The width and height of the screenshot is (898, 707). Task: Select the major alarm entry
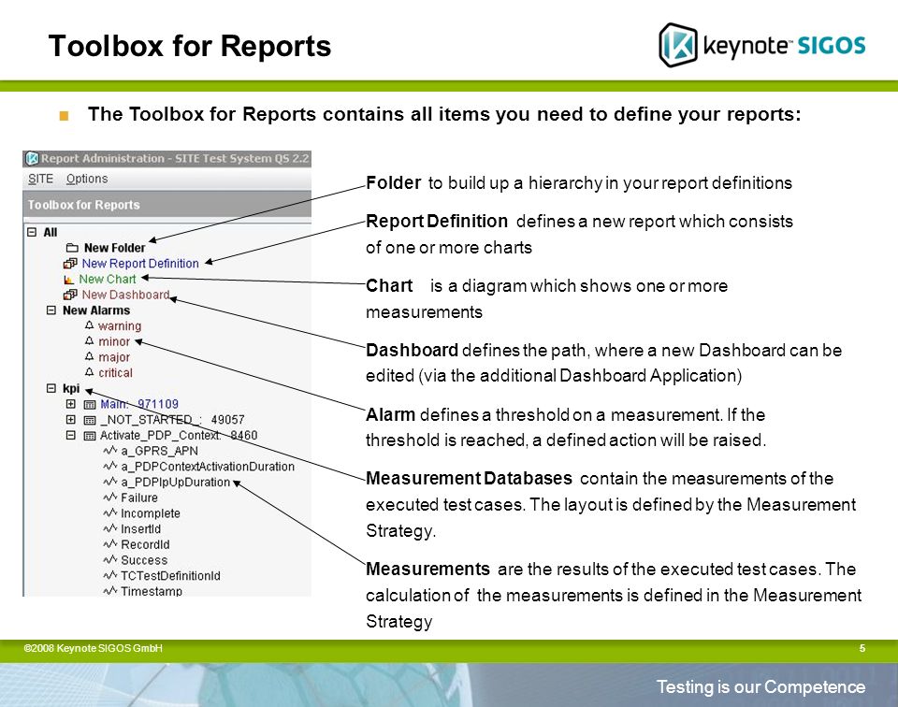(x=114, y=357)
